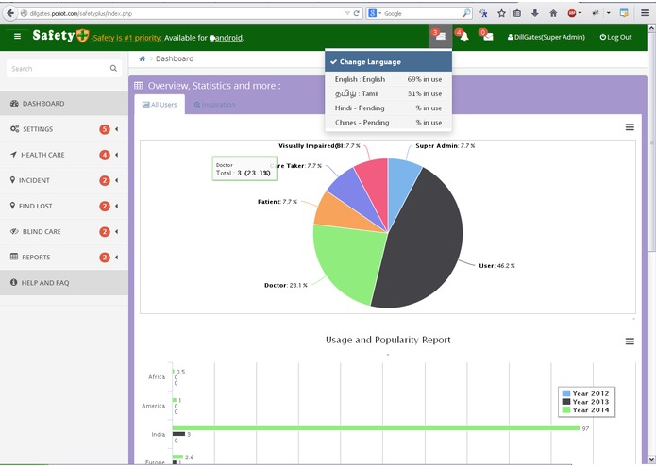
Task: Open the Google search engine dropdown
Action: click(375, 13)
